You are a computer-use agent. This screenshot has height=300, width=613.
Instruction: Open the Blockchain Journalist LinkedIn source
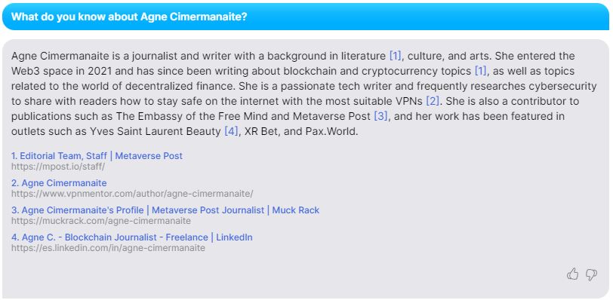tap(132, 237)
